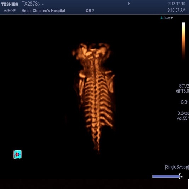Click the SingleSweep label
Screen dimensions: 189x189
(177, 167)
